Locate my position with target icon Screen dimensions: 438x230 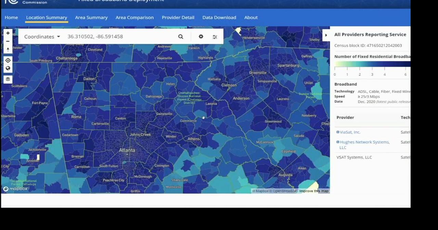point(8,60)
